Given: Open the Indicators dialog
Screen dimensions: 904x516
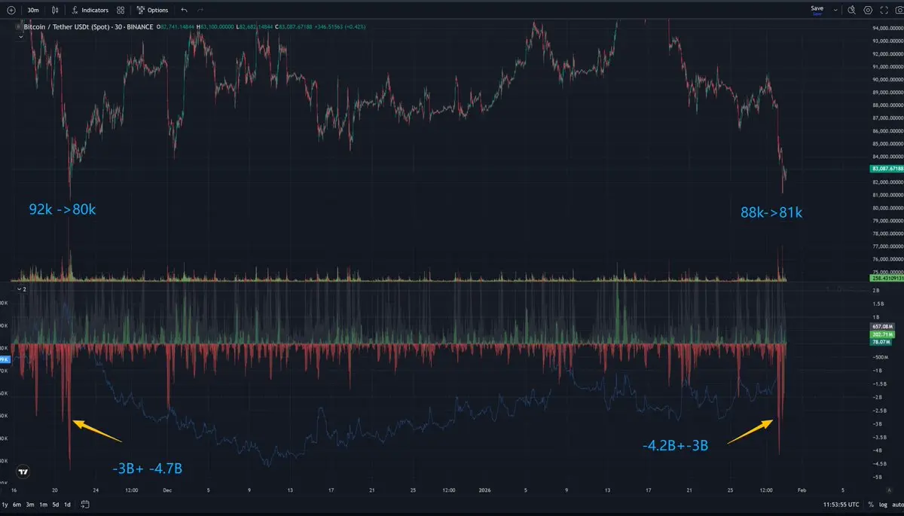Looking at the screenshot, I should (90, 10).
